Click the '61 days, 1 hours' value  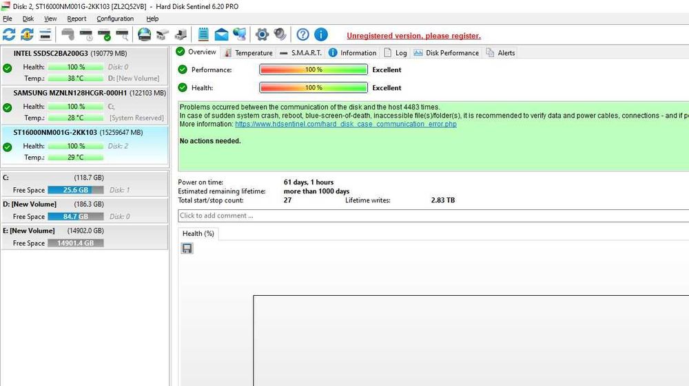pyautogui.click(x=309, y=182)
